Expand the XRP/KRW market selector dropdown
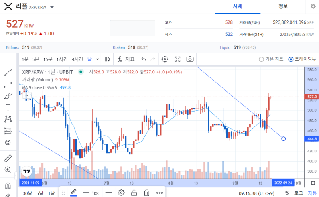 pyautogui.click(x=52, y=7)
